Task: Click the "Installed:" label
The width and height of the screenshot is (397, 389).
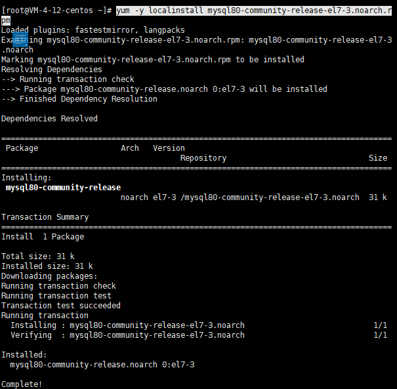Action: tap(24, 355)
